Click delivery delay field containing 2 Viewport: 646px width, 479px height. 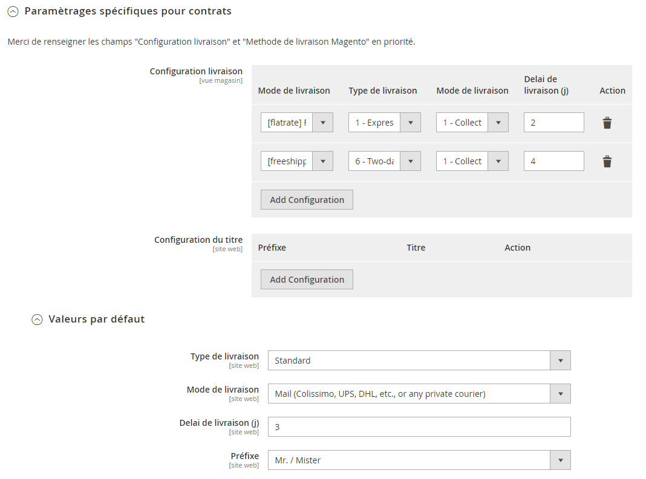tap(553, 123)
